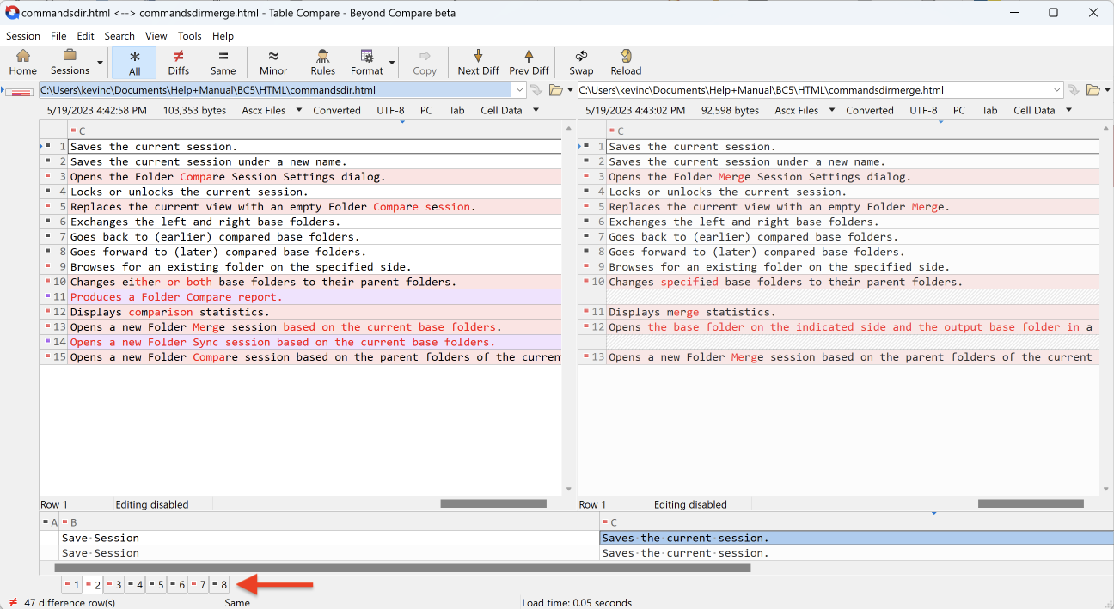Open the Tools menu

pyautogui.click(x=190, y=36)
